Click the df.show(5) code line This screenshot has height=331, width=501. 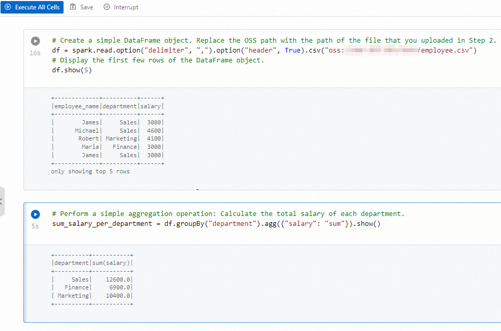(x=72, y=70)
